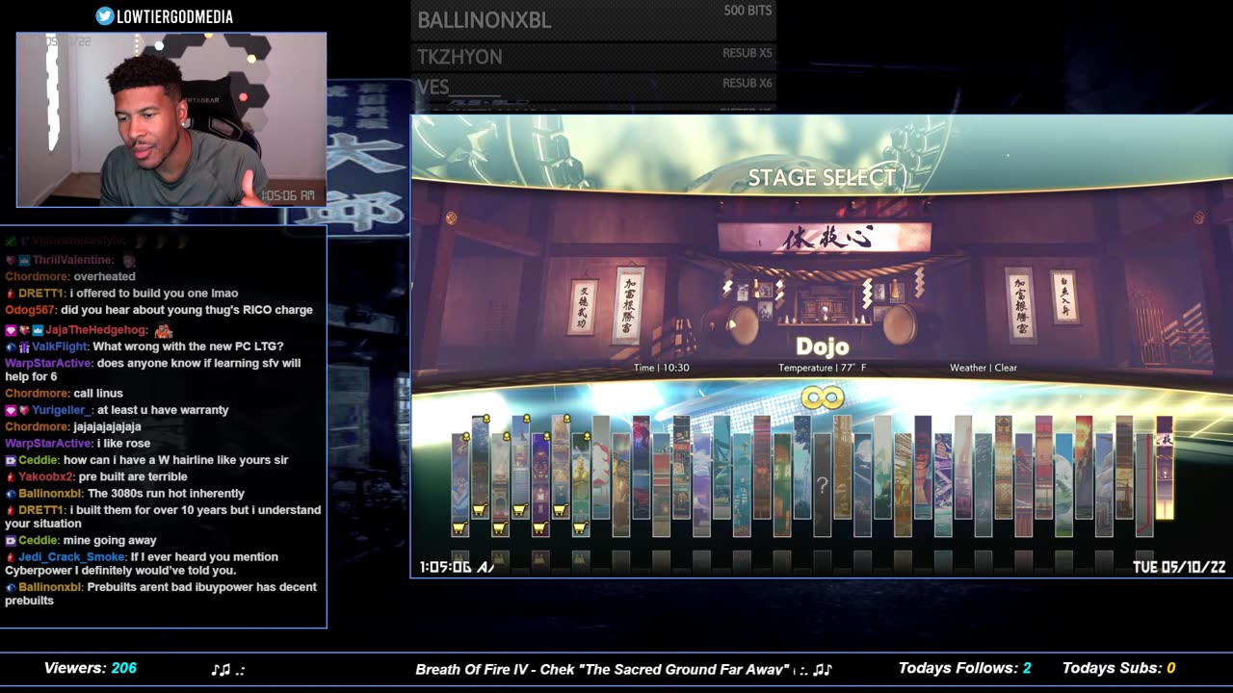Click the crown badge beside ThrillValentine
Image resolution: width=1233 pixels, height=693 pixels.
(x=23, y=261)
